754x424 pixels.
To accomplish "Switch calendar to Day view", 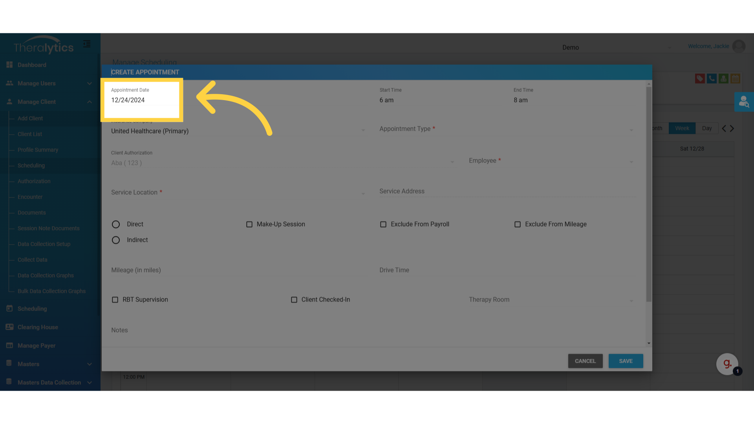I will coord(706,128).
